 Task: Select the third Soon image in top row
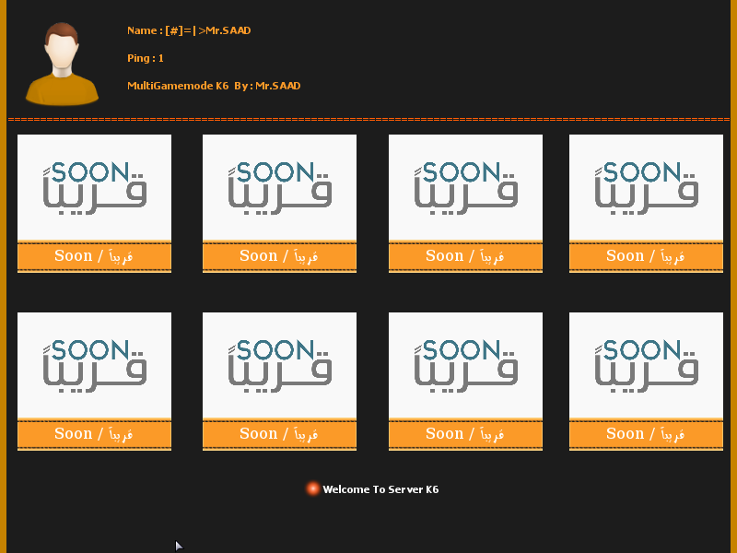click(x=465, y=187)
